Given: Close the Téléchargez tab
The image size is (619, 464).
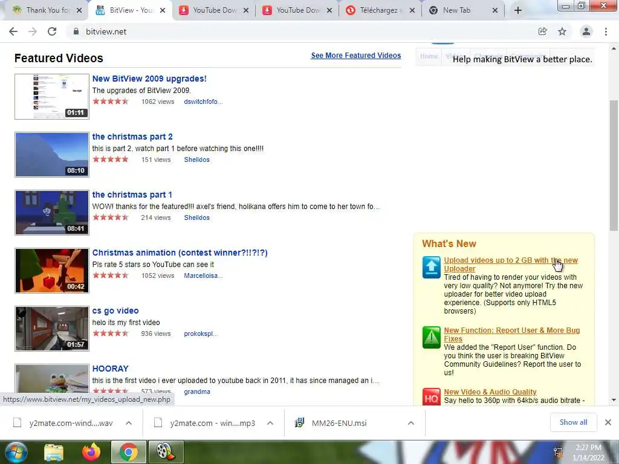Looking at the screenshot, I should [x=412, y=10].
